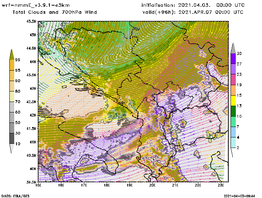Screen dimensions: 262x198
Task: Click the pale cyan wind swatch between 2 and 4
Action: (x=233, y=142)
